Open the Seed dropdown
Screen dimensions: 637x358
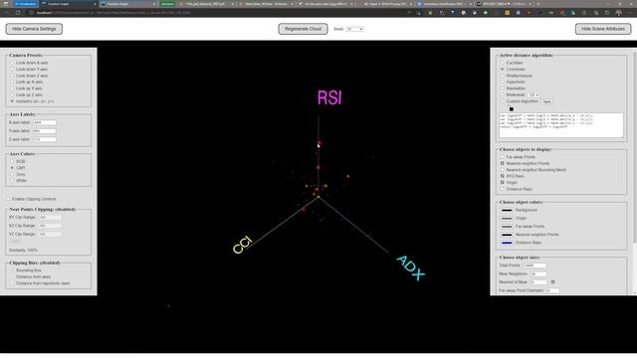(354, 29)
